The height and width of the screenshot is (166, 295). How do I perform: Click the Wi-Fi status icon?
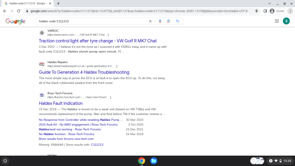click(276, 161)
